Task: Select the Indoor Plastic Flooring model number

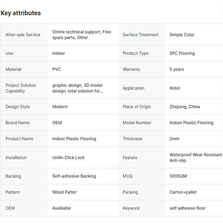Action: pos(191,123)
